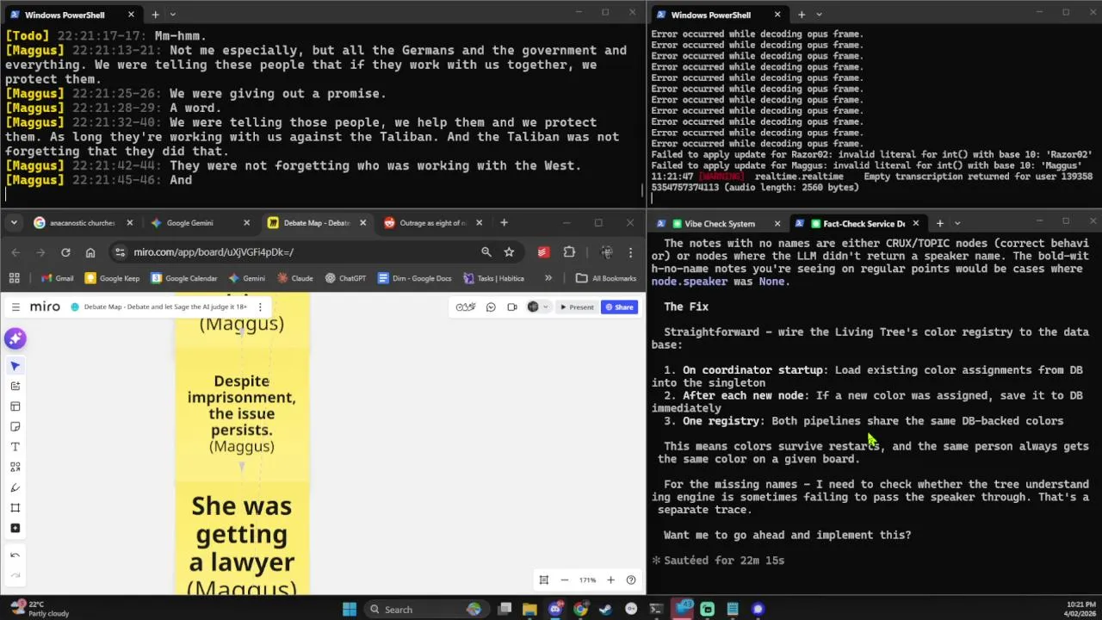
Task: Open Miro AI sparkle assistant button
Action: [15, 338]
